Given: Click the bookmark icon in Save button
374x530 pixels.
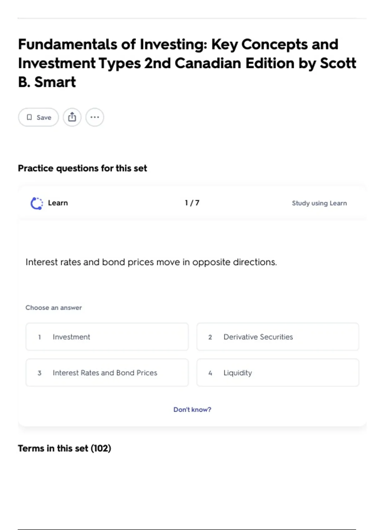Looking at the screenshot, I should pyautogui.click(x=29, y=117).
